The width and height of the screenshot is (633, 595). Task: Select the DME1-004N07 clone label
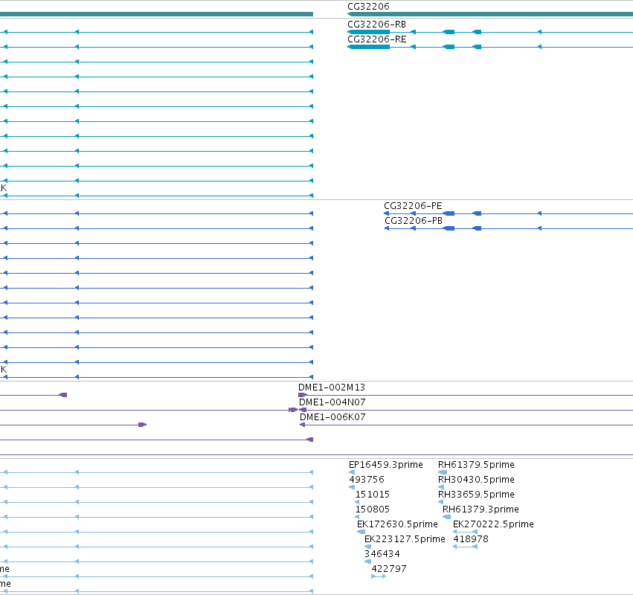tap(332, 402)
